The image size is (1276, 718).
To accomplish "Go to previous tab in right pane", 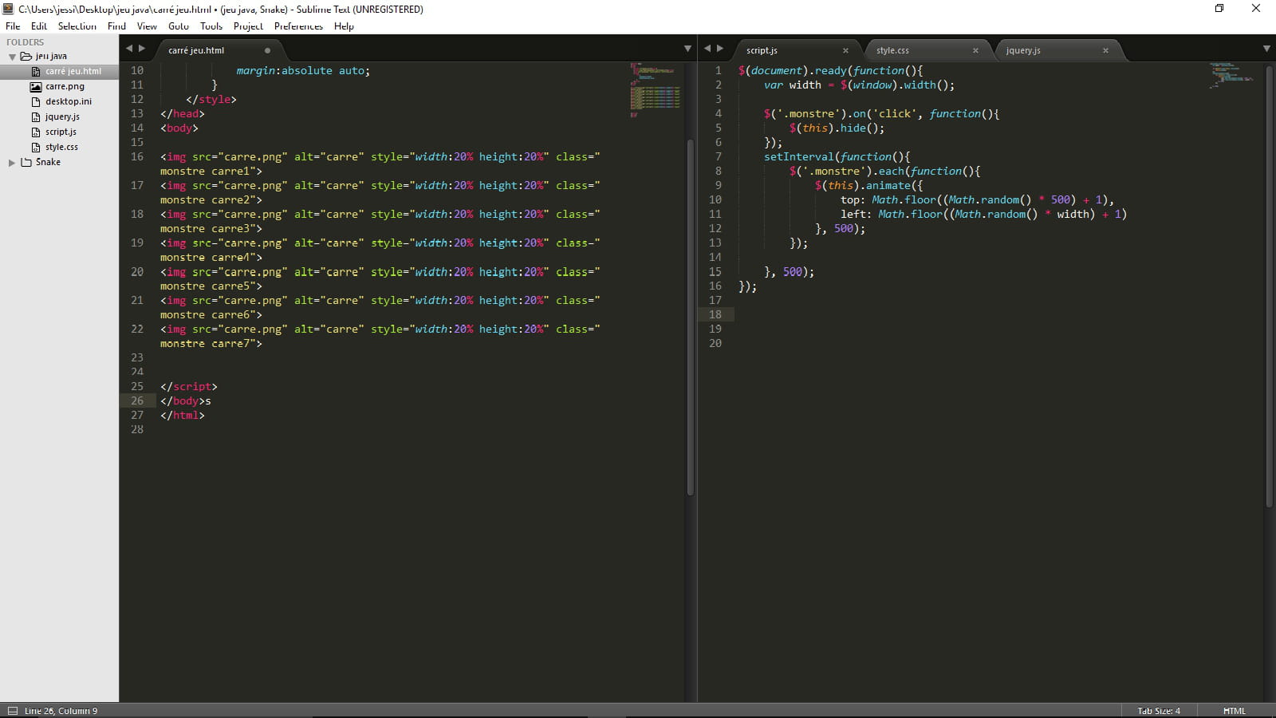I will (707, 49).
